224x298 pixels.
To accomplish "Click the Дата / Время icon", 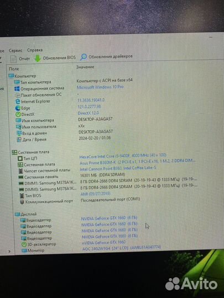I will (19, 140).
